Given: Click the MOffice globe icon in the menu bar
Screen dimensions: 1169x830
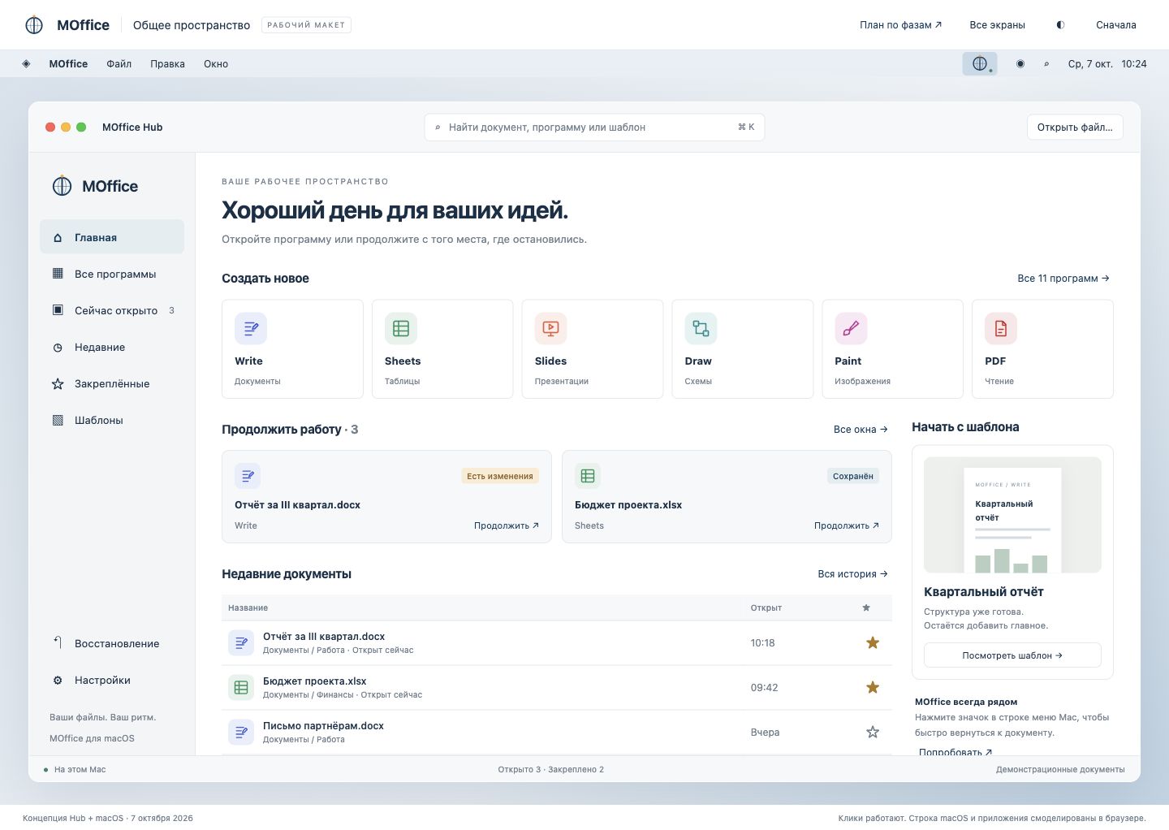Looking at the screenshot, I should tap(980, 63).
